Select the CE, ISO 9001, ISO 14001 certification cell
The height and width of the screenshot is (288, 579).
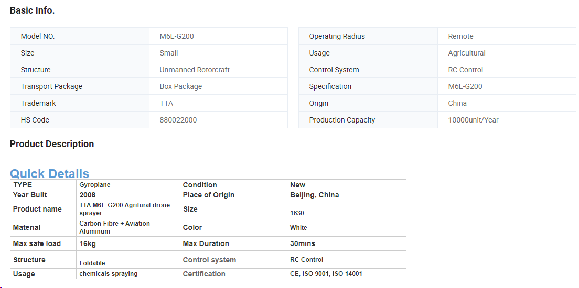point(346,274)
